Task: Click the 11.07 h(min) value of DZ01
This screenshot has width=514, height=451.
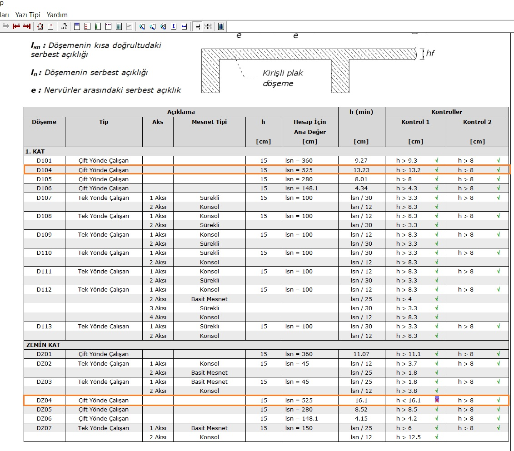Action: [361, 354]
